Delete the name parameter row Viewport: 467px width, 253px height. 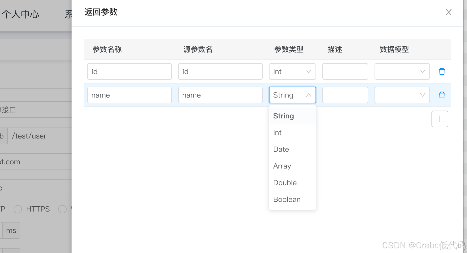(x=442, y=95)
